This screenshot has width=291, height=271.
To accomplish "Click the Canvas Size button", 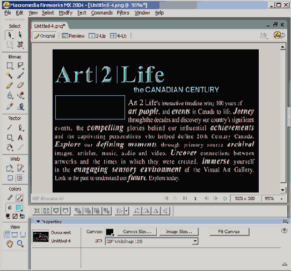I will point(137,232).
